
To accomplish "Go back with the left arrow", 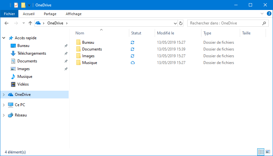I will click(6, 23).
